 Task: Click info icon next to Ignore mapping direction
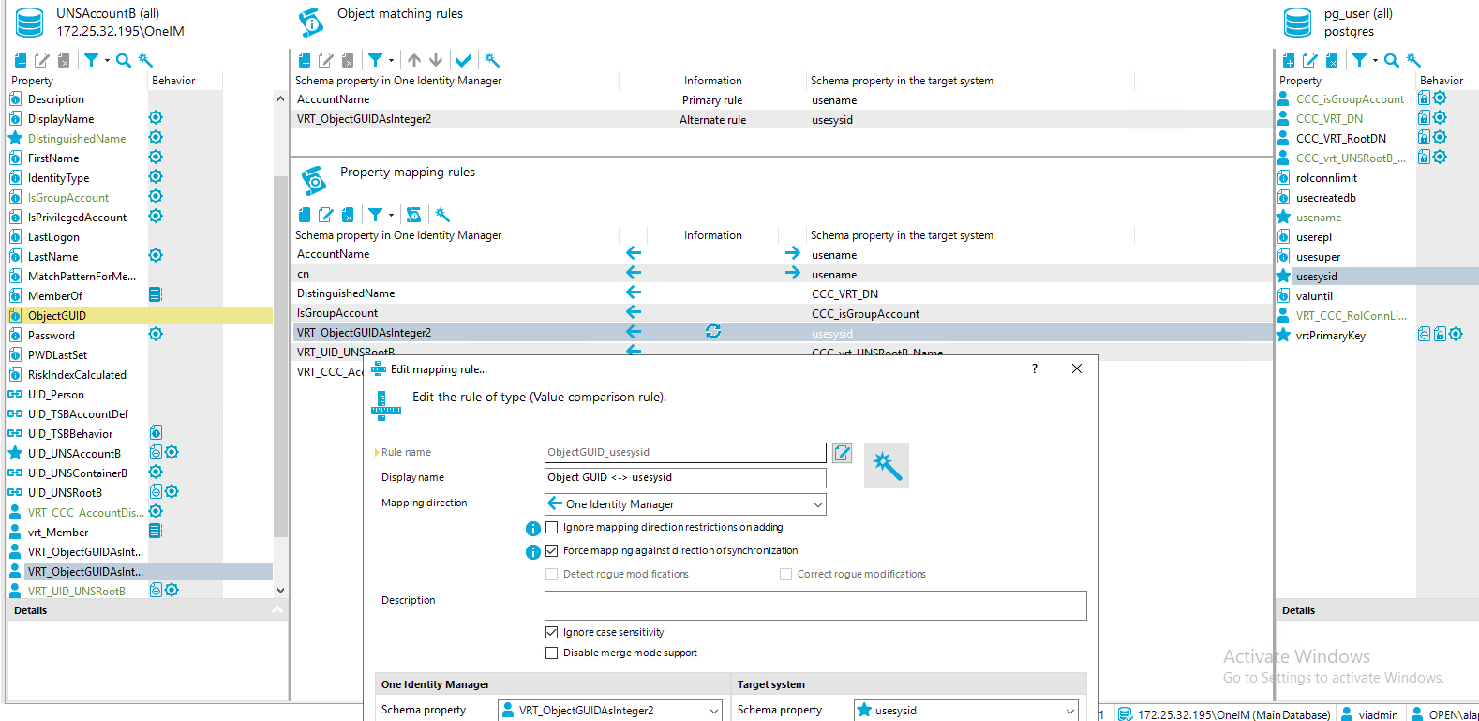pos(533,529)
